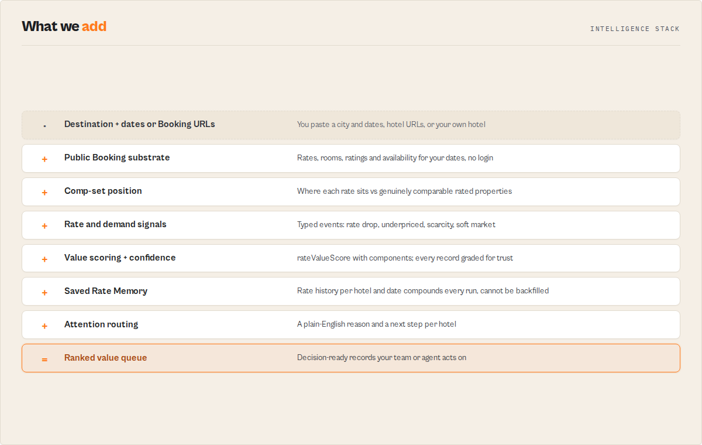Click description 'You paste a city and dates, hotel URLs'

391,125
